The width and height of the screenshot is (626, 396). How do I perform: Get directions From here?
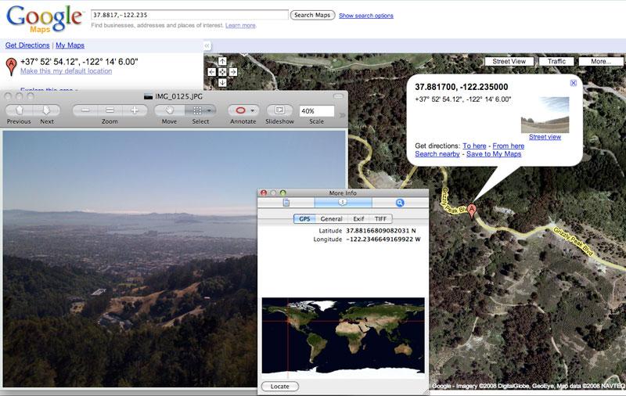[x=508, y=146]
